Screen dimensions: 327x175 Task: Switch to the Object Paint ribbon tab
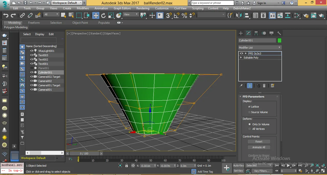coord(80,23)
